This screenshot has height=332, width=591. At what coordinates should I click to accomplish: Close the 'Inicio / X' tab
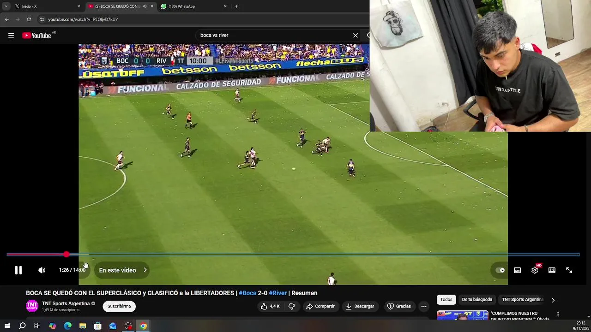pos(78,6)
